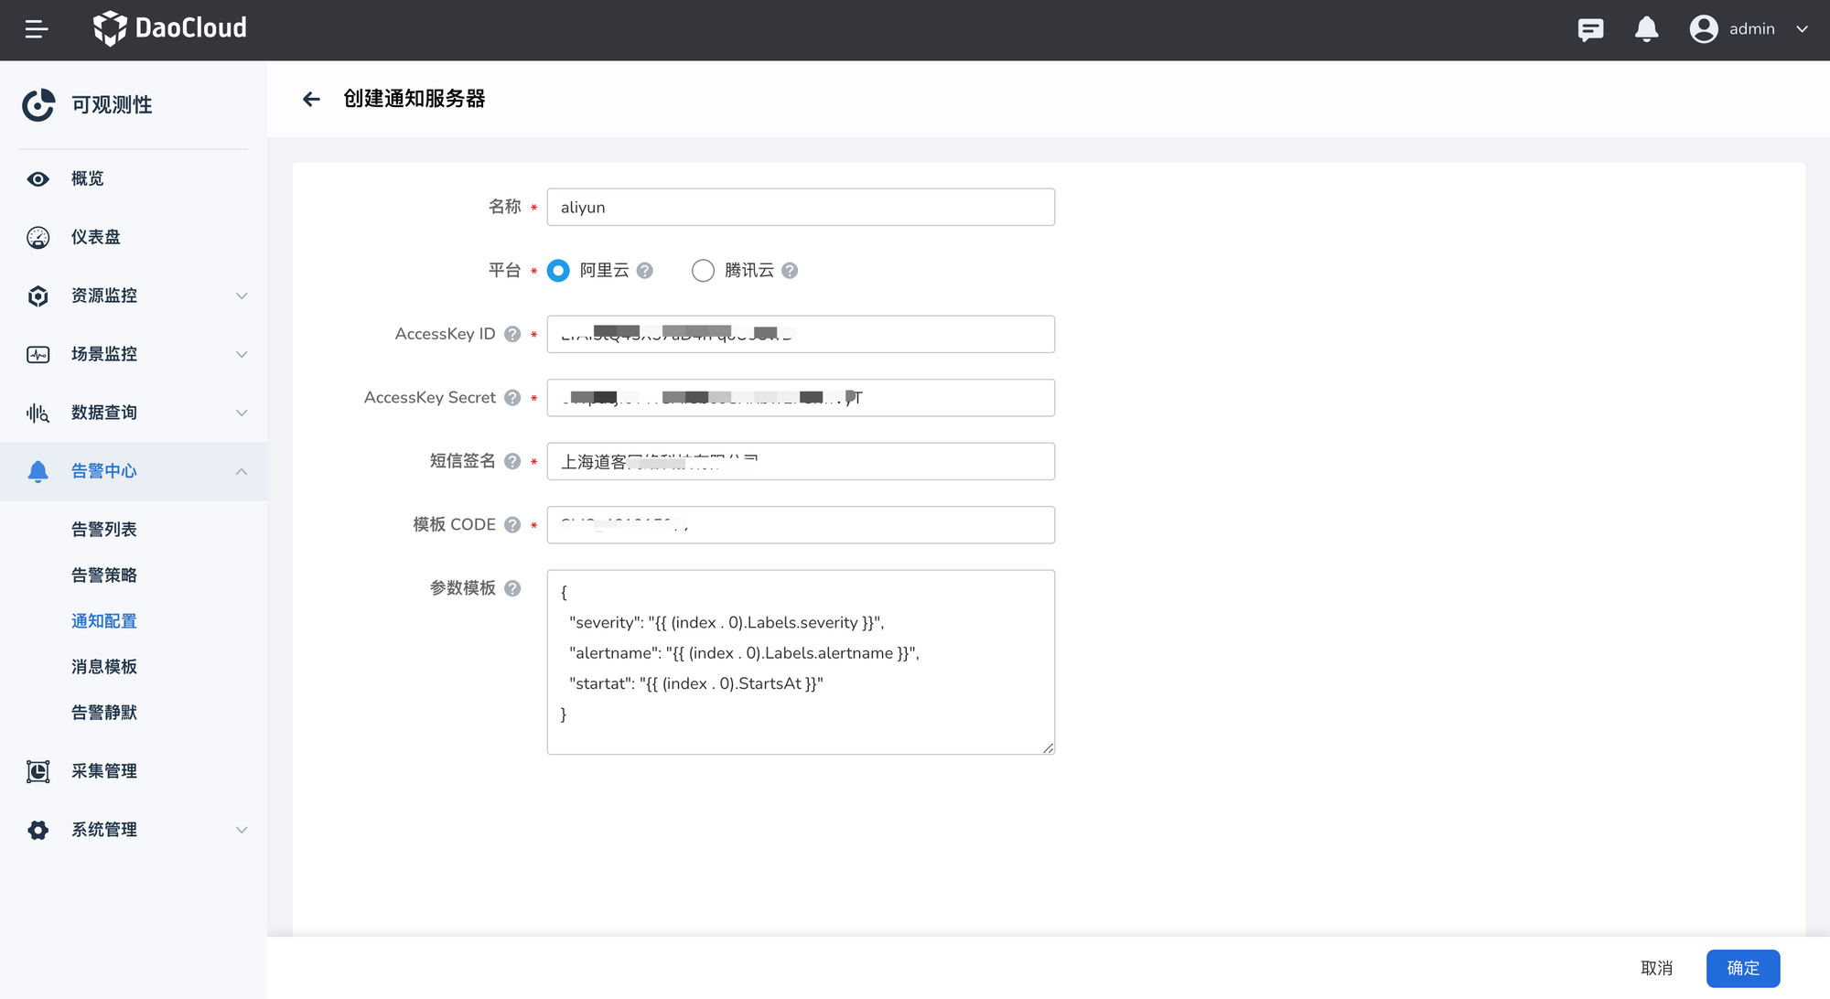Image resolution: width=1830 pixels, height=999 pixels.
Task: Focus the 短信签名 input field
Action: pos(801,461)
